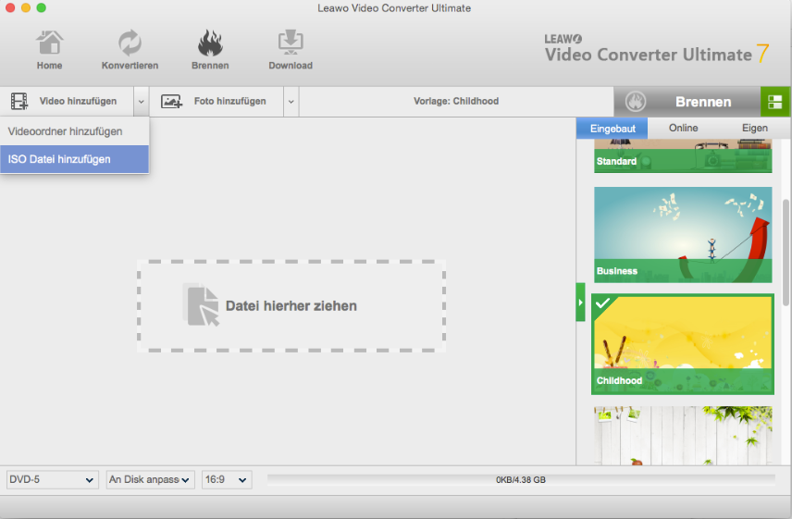This screenshot has height=519, width=792.
Task: Select the Business template thumbnail
Action: pos(683,235)
